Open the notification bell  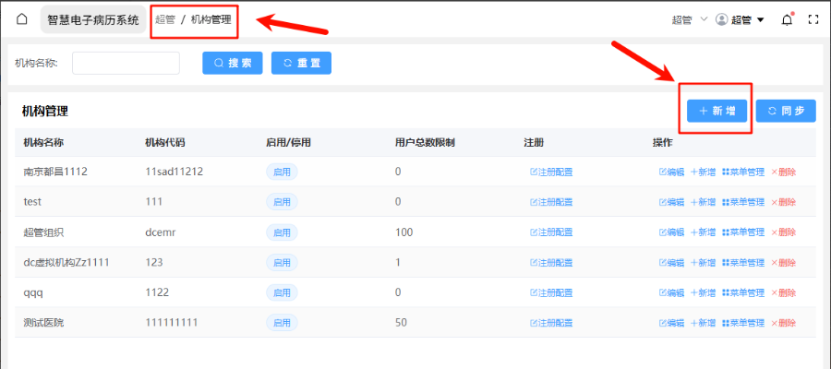[x=787, y=19]
